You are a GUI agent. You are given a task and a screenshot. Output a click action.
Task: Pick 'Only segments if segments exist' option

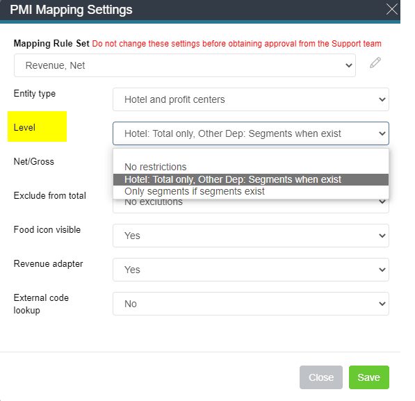(x=251, y=191)
